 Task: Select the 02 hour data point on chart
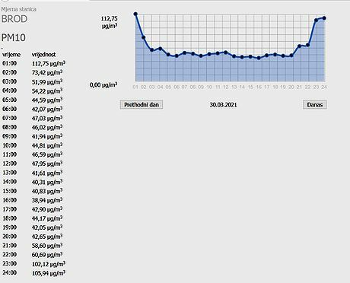(x=144, y=37)
